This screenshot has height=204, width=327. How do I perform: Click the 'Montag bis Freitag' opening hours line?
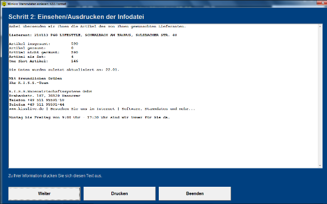[90, 117]
